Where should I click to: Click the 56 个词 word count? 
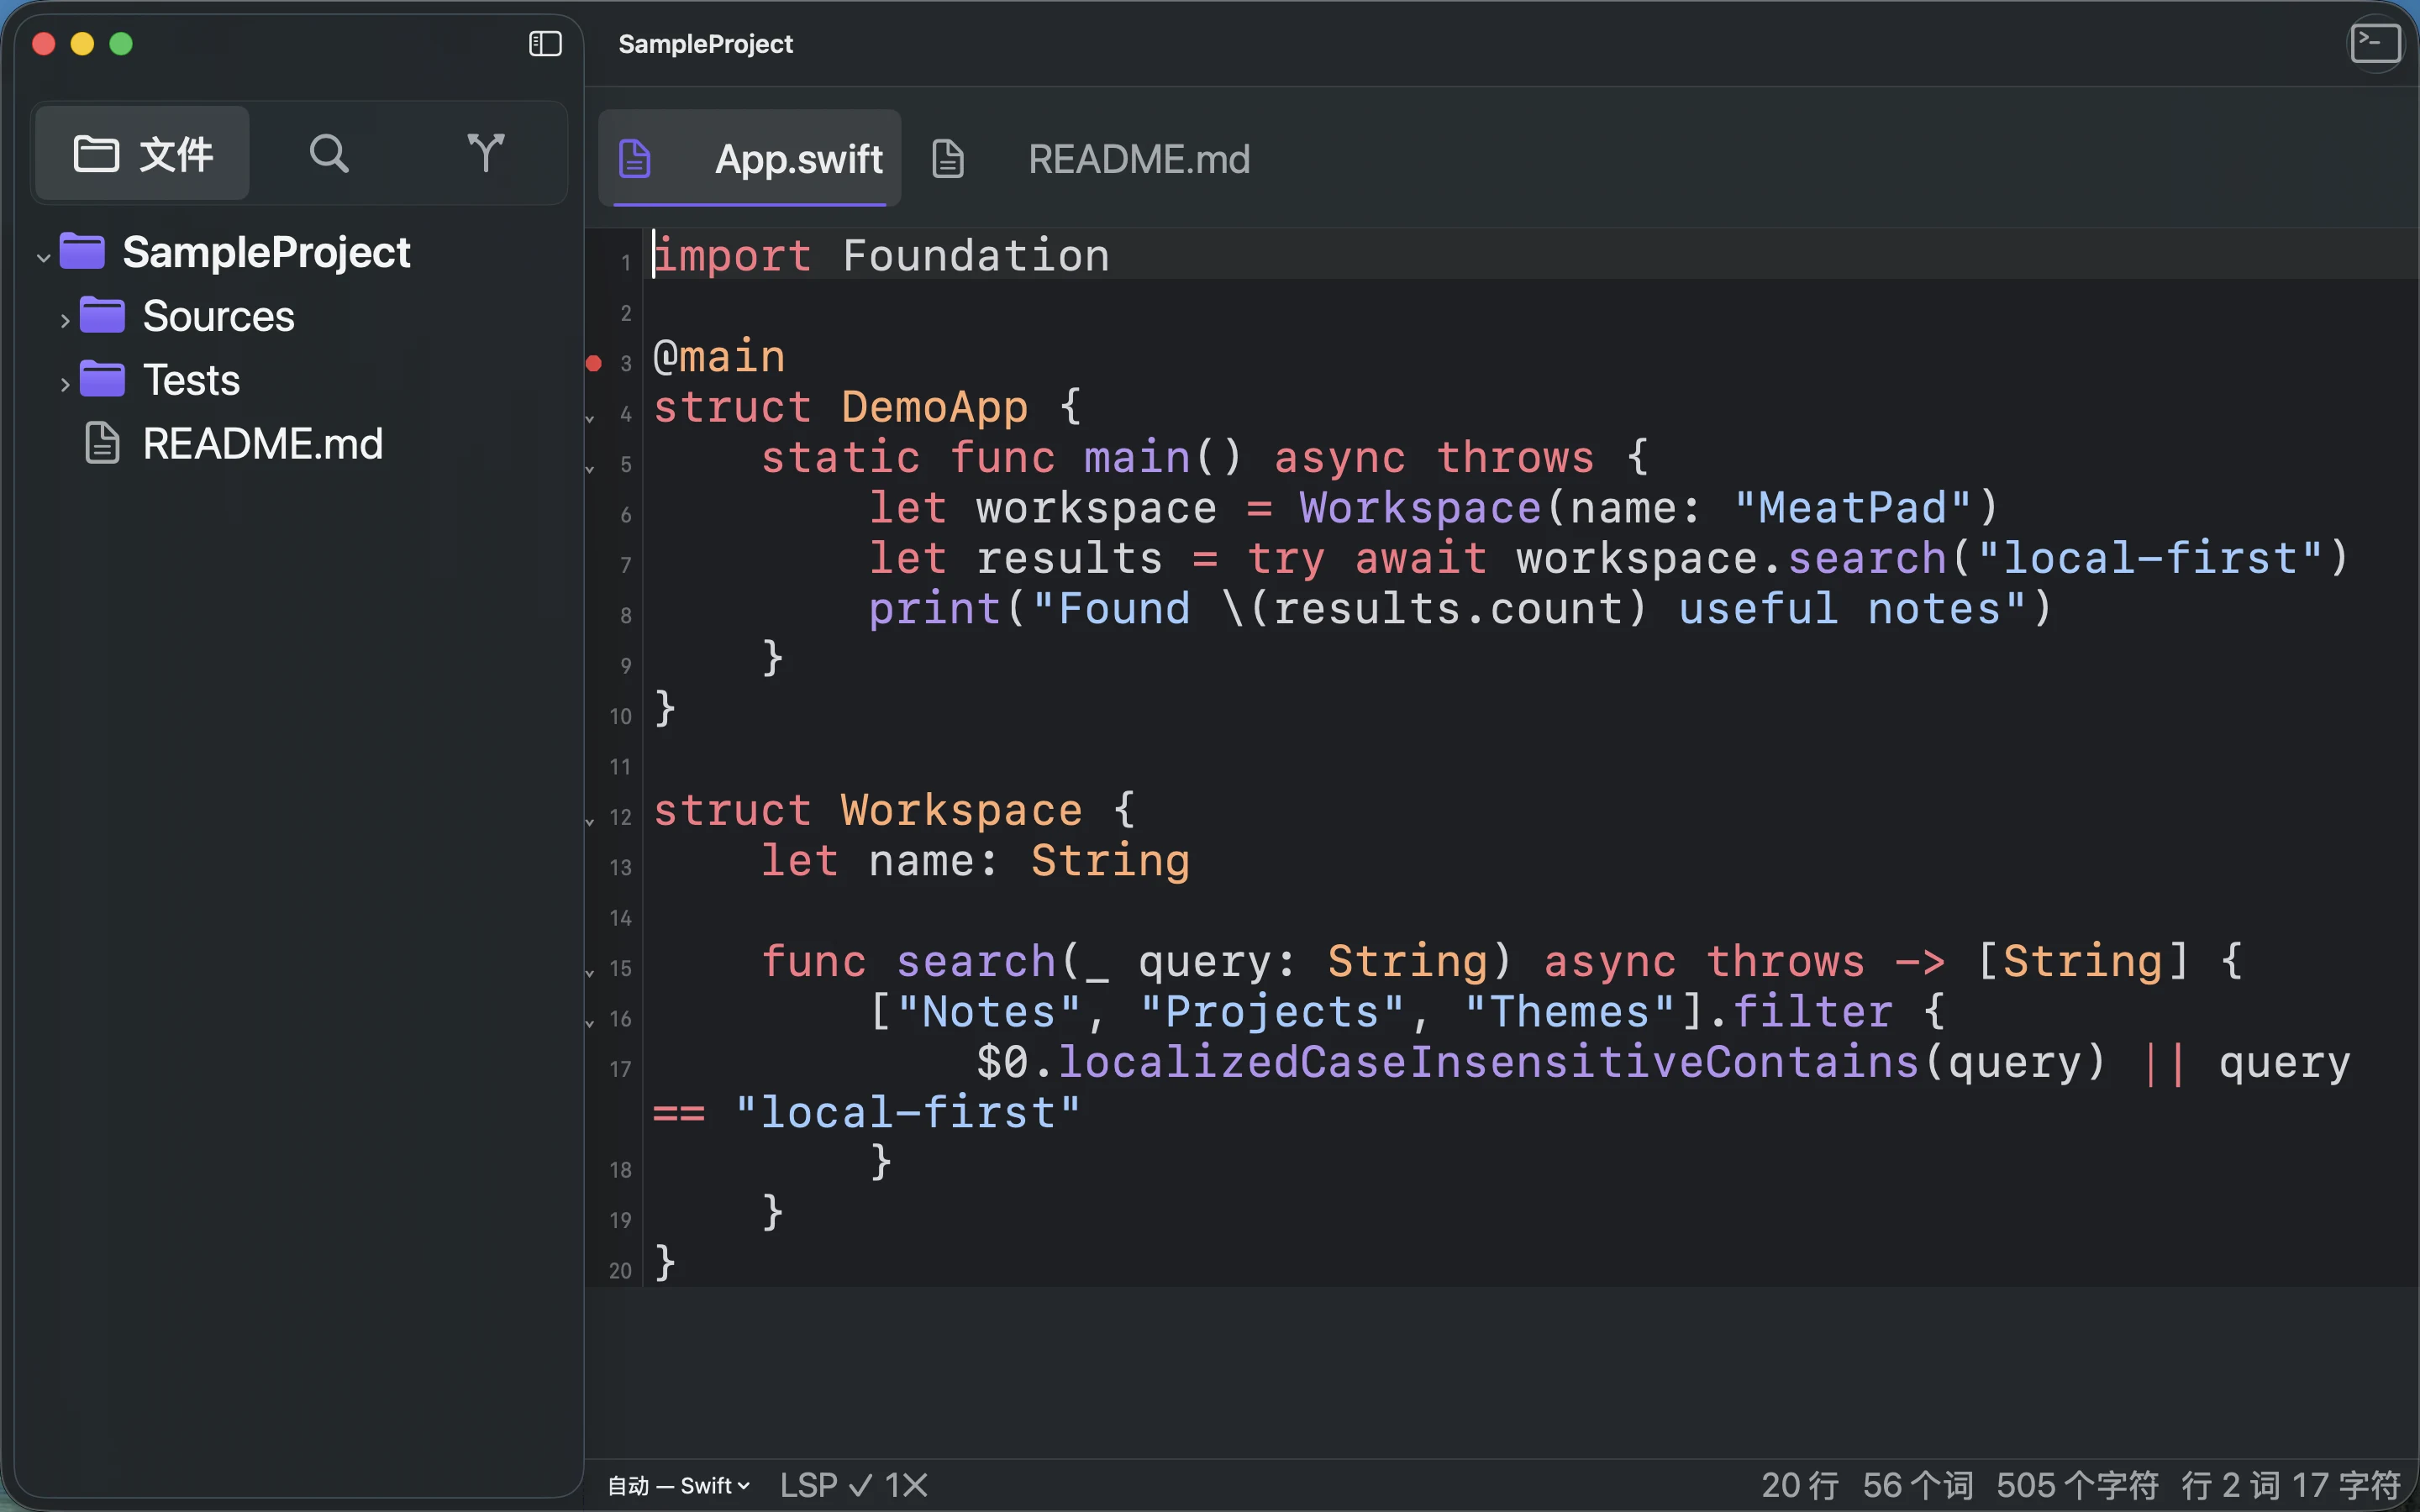point(1918,1485)
